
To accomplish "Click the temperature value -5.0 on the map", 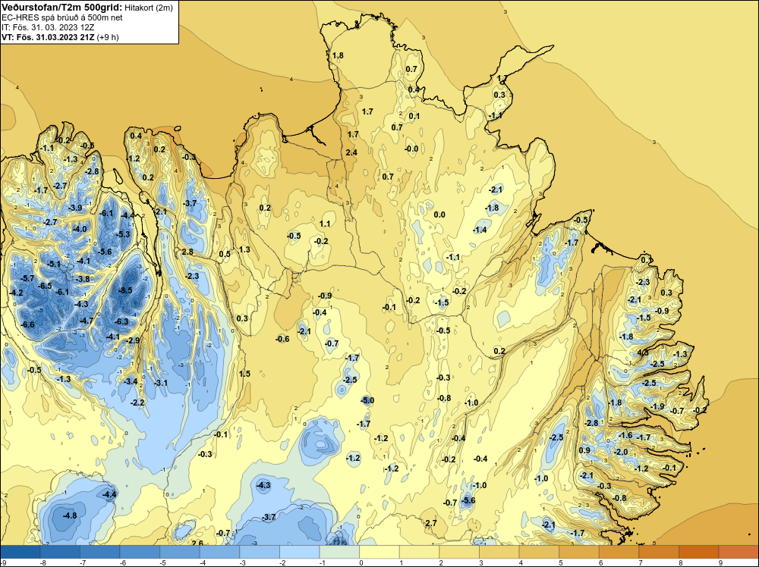I will (367, 400).
